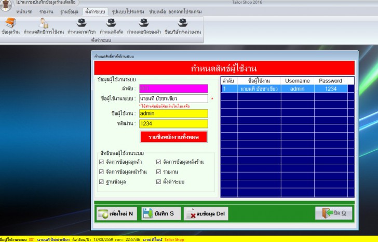Uncheck the รายงาน permission checkbox
378x242 pixels.
click(158, 172)
